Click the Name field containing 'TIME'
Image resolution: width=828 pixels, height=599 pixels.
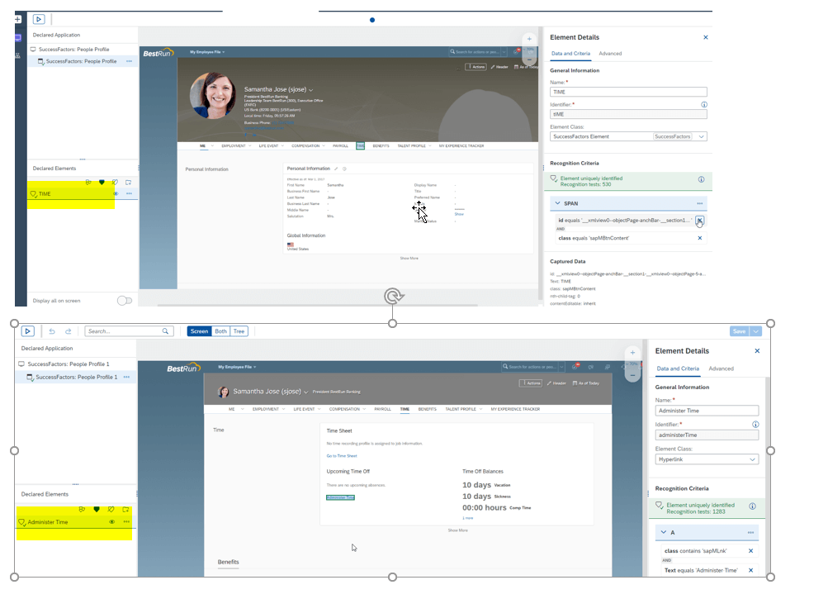pos(628,92)
